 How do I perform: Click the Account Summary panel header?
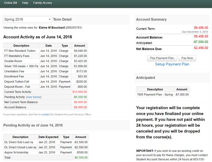click(x=151, y=19)
